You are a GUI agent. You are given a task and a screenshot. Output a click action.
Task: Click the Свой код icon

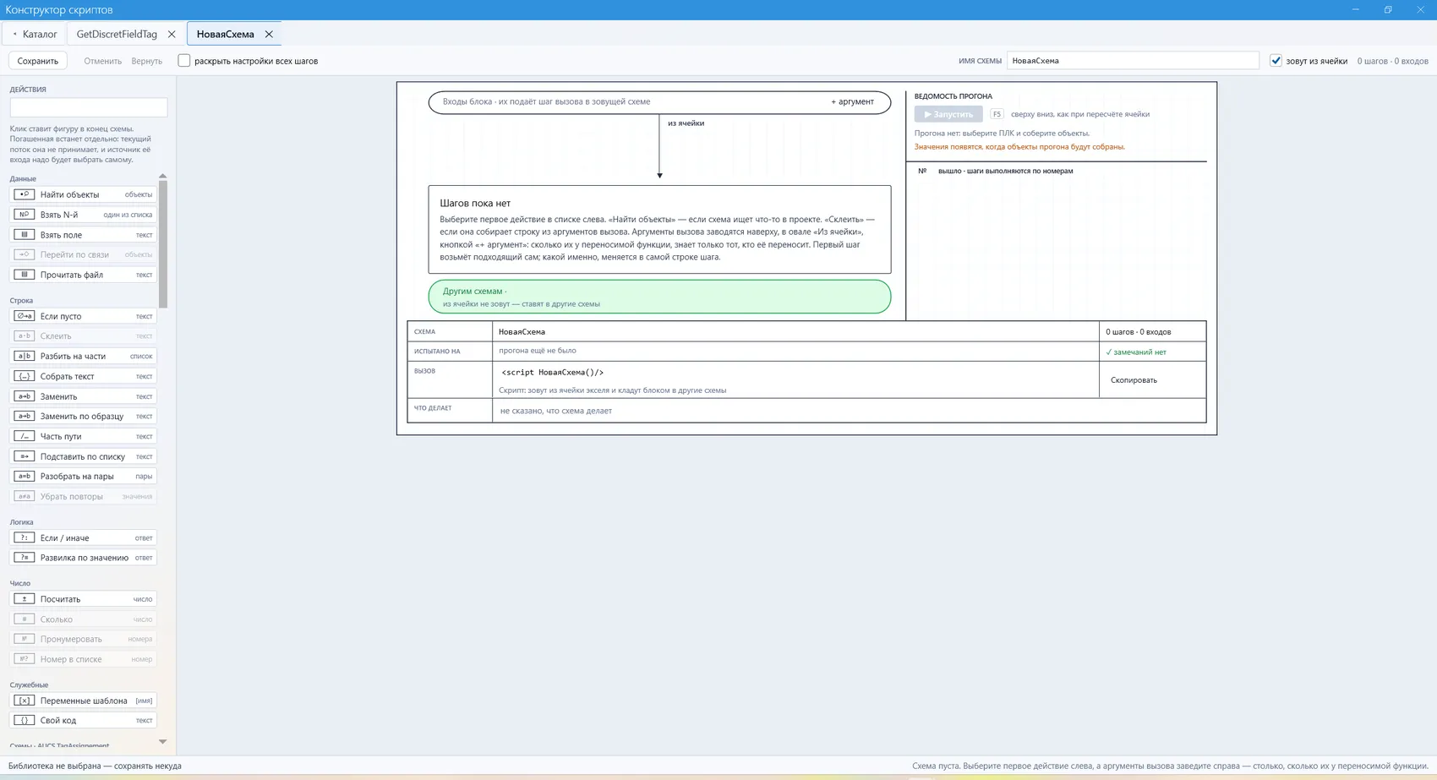tap(24, 721)
